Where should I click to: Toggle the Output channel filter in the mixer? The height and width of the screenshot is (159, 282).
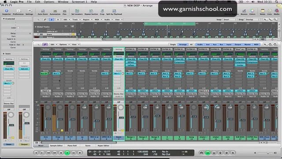click(238, 45)
